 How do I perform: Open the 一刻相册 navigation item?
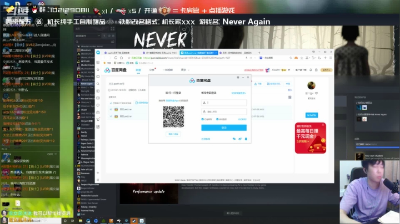[x=168, y=70]
